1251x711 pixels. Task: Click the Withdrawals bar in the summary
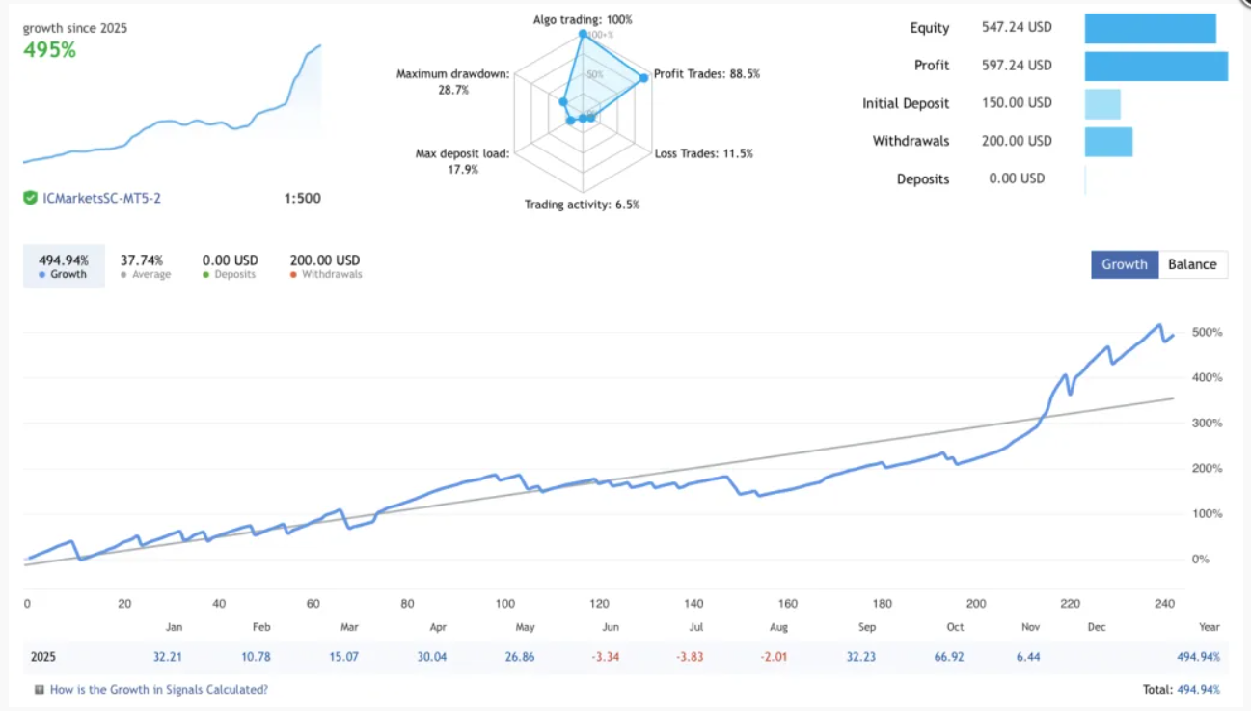coord(1108,141)
